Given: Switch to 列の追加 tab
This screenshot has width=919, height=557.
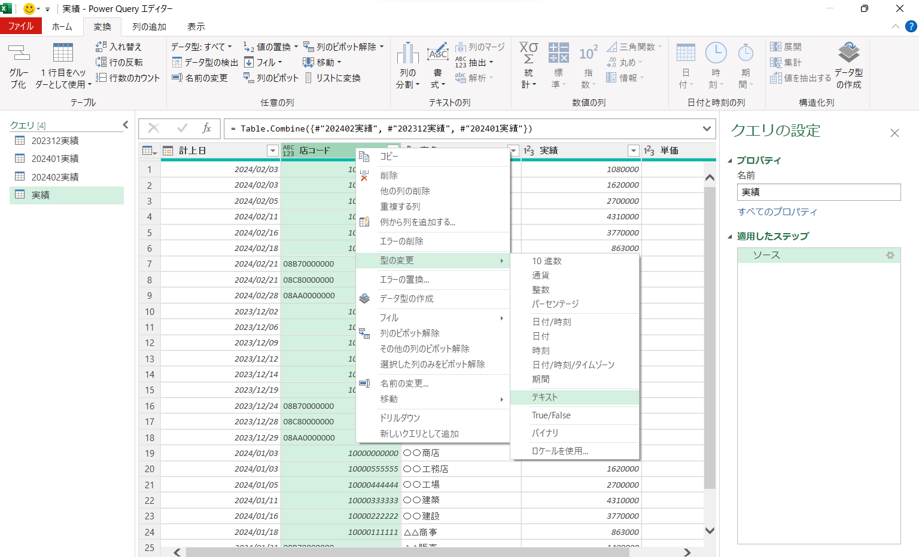Looking at the screenshot, I should point(149,26).
